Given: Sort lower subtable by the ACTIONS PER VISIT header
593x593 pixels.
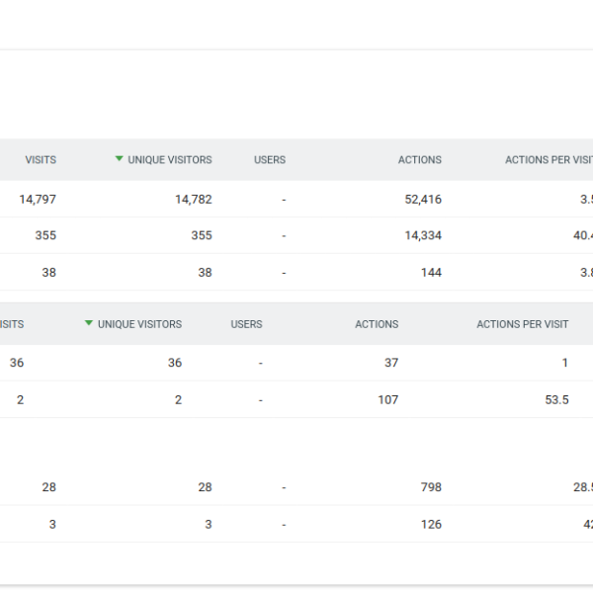Looking at the screenshot, I should tap(523, 324).
